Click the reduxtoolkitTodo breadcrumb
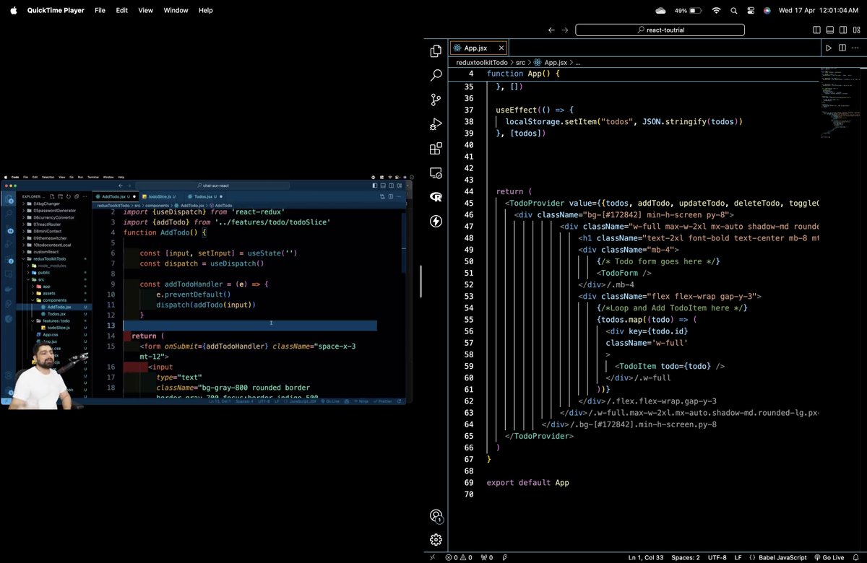 (x=483, y=63)
